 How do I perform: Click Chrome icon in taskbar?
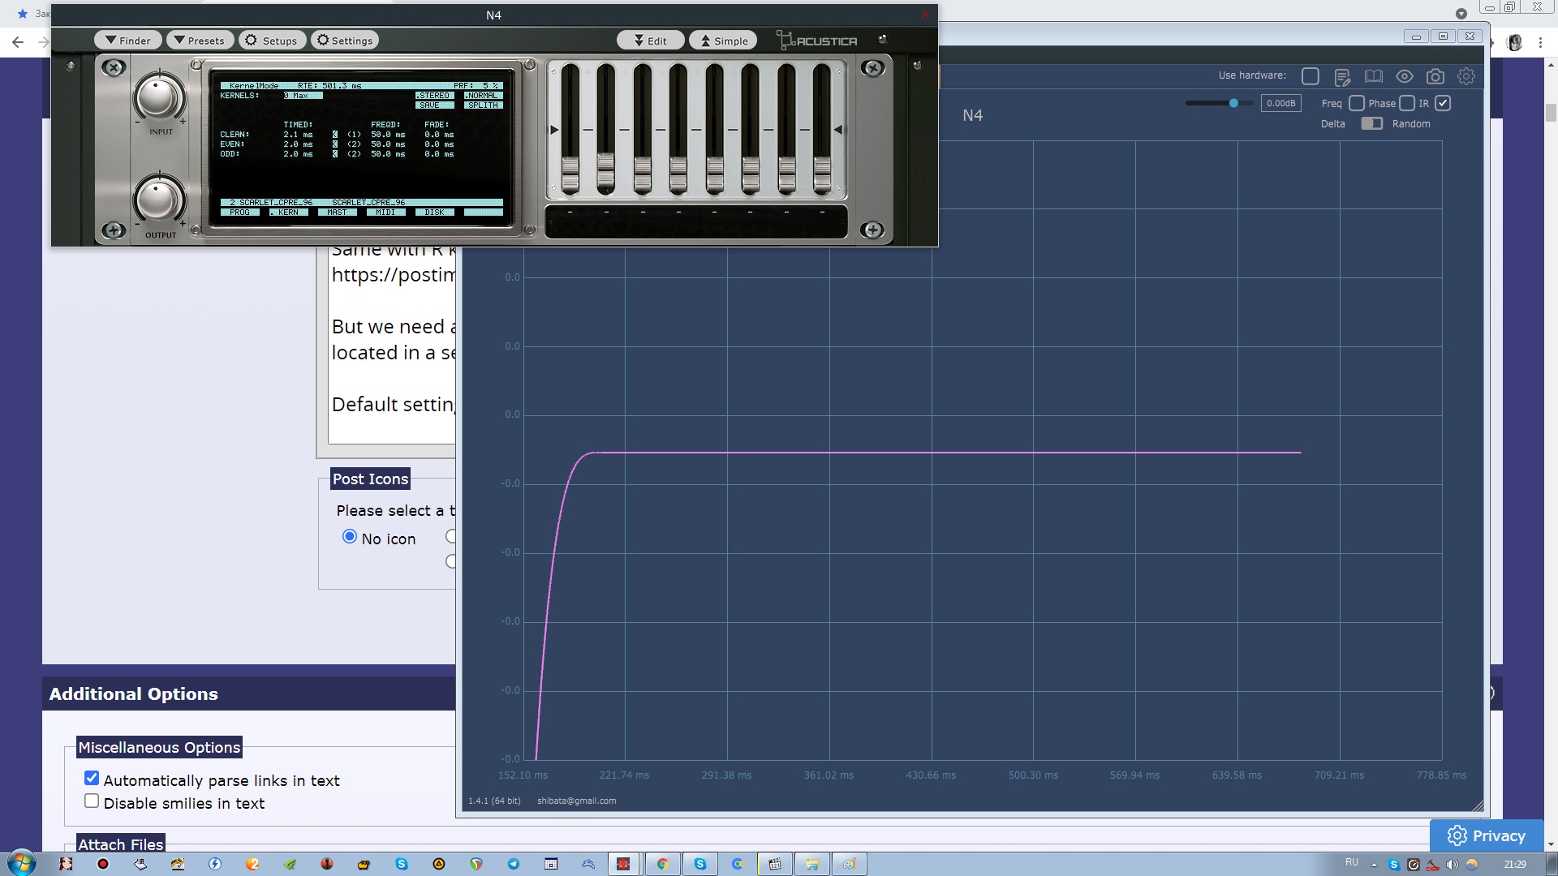coord(662,864)
